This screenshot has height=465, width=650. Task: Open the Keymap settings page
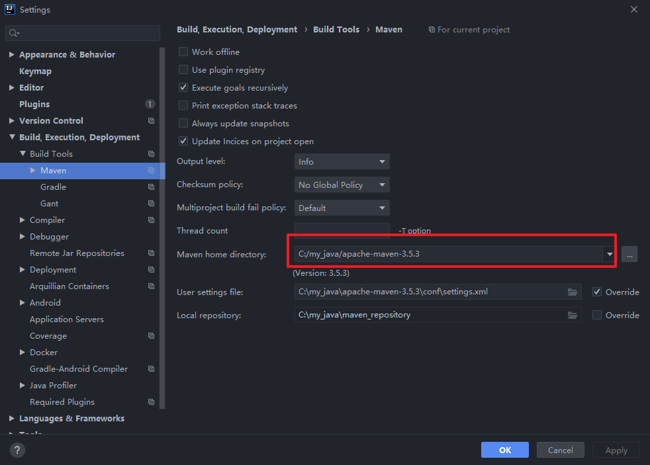35,71
